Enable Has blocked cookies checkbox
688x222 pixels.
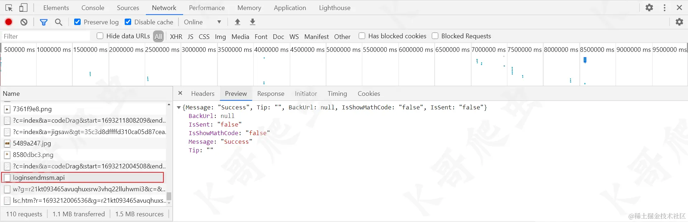click(x=362, y=36)
